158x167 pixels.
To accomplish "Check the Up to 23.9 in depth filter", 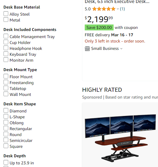I will tap(6, 162).
